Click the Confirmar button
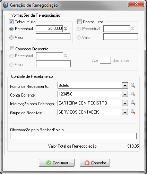147x174 pixels. (x=57, y=163)
